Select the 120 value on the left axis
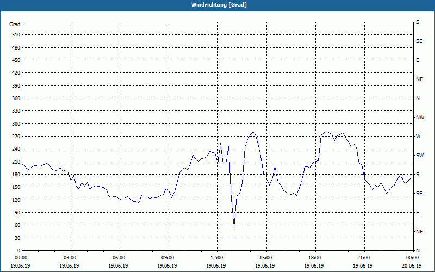 (16, 200)
